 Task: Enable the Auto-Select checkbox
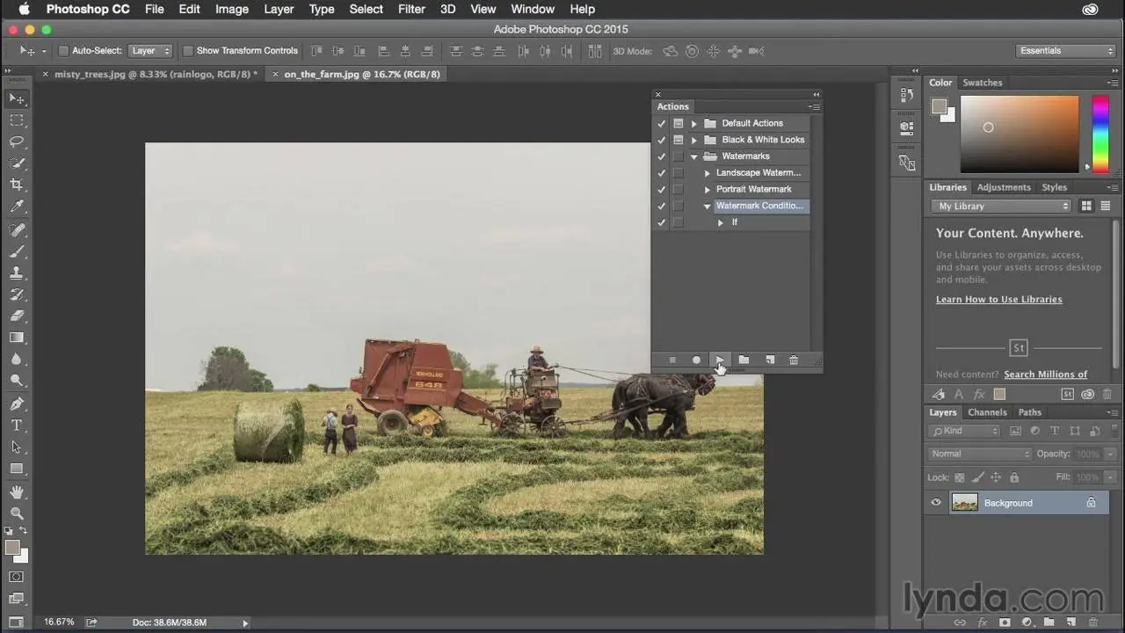pos(63,51)
